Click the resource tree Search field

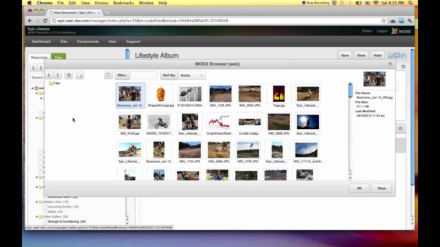click(37, 78)
